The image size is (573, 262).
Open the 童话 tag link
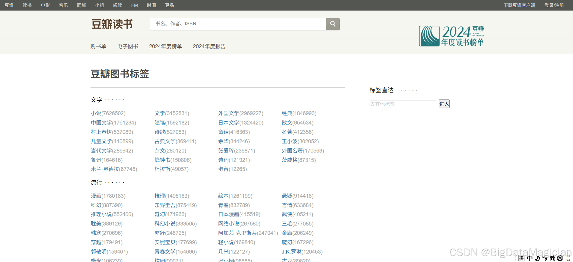click(x=224, y=132)
